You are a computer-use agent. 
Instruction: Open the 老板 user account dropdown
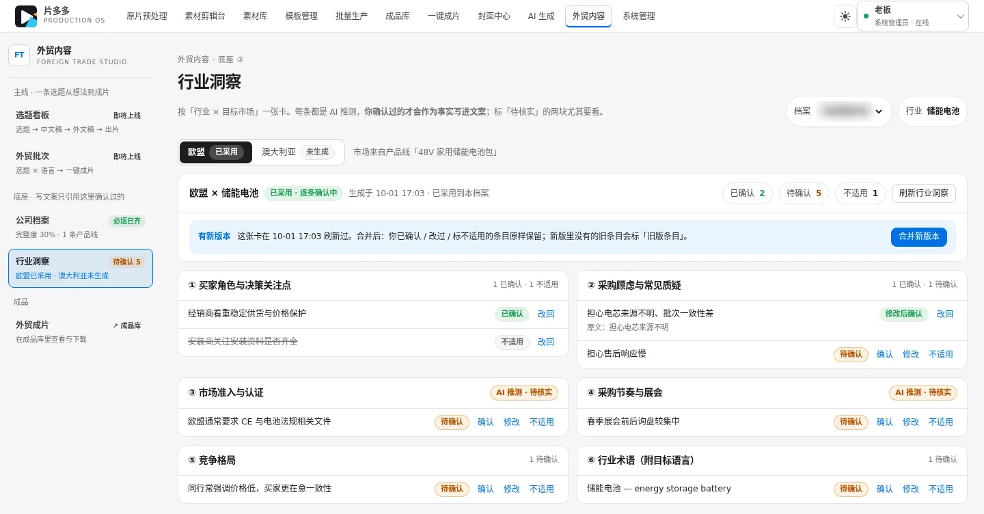coord(913,16)
